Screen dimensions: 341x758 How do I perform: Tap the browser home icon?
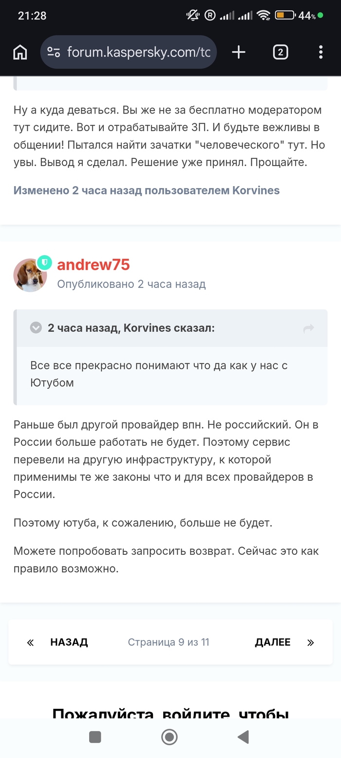tap(20, 52)
